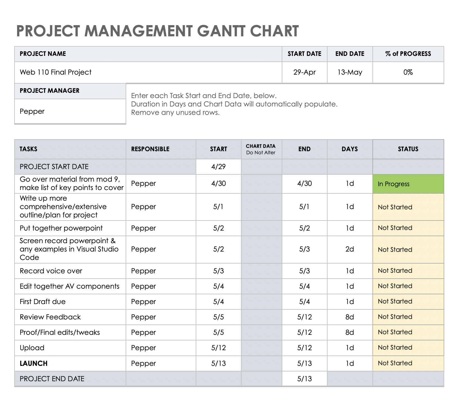Select the PROJECT END DATE row label
This screenshot has width=454, height=403.
(x=70, y=379)
